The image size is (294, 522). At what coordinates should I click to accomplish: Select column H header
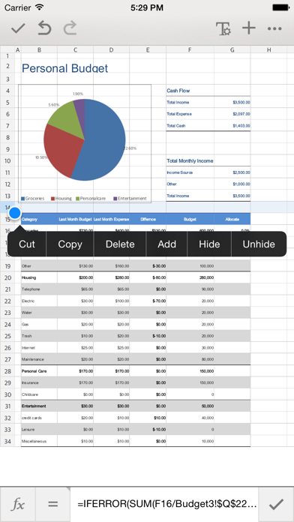pyautogui.click(x=268, y=50)
